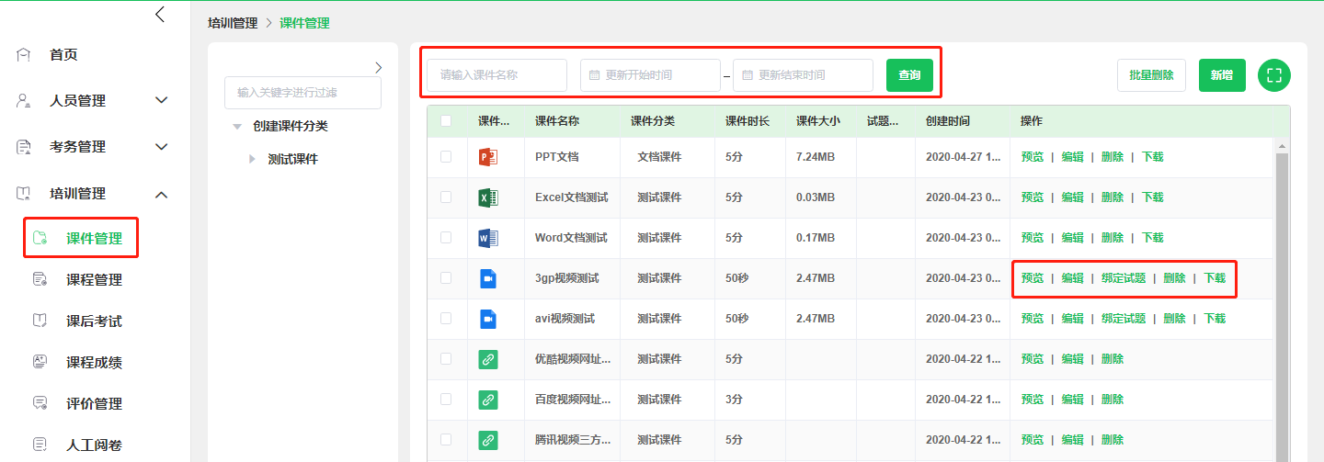
Task: Open the 更新开始时间 date picker
Action: point(650,75)
